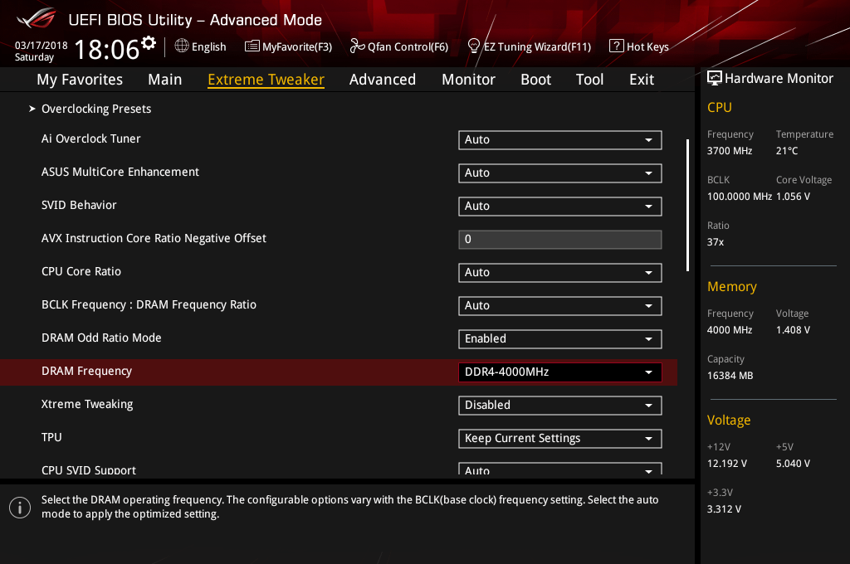Screen dimensions: 850x564
Task: Click the settings list scrollbar
Action: tap(687, 205)
